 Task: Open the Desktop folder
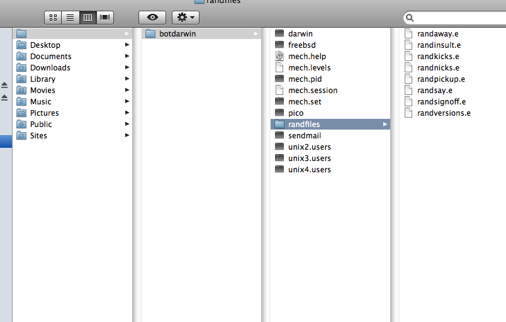coord(45,45)
